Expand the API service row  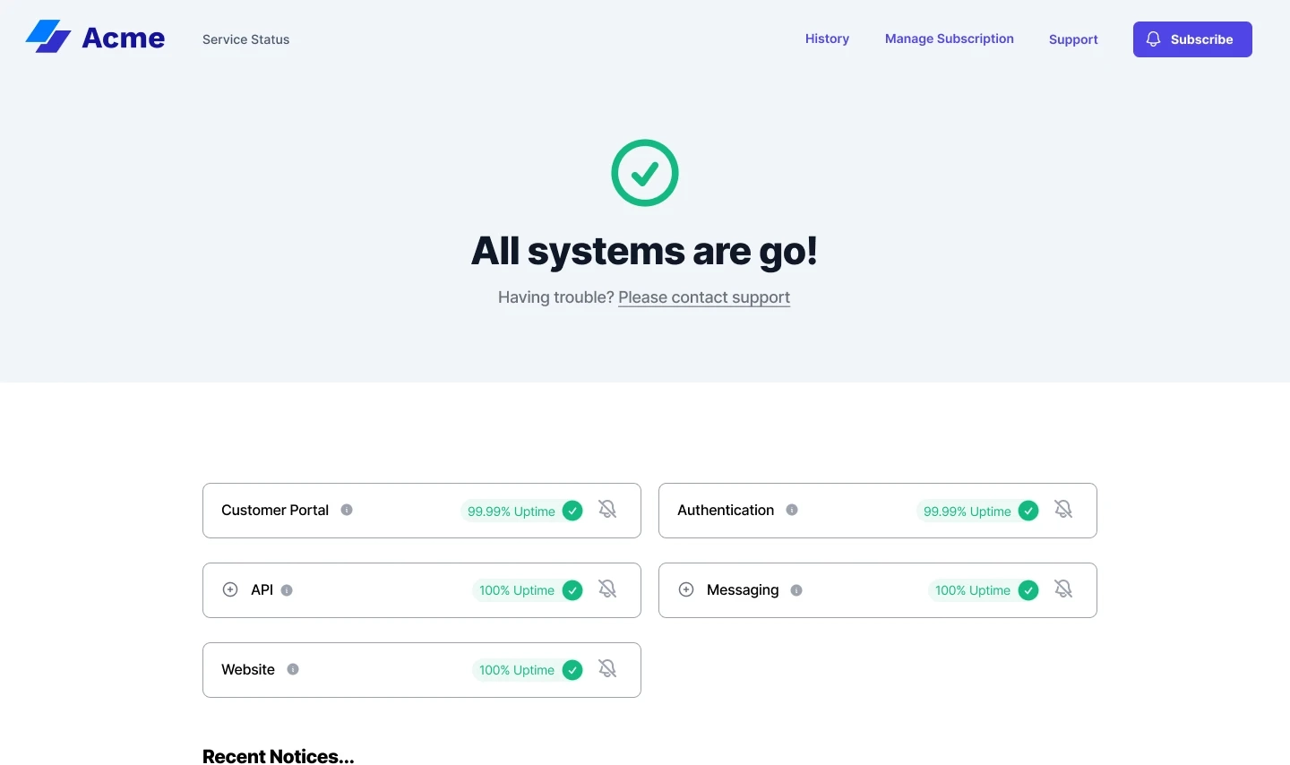230,589
